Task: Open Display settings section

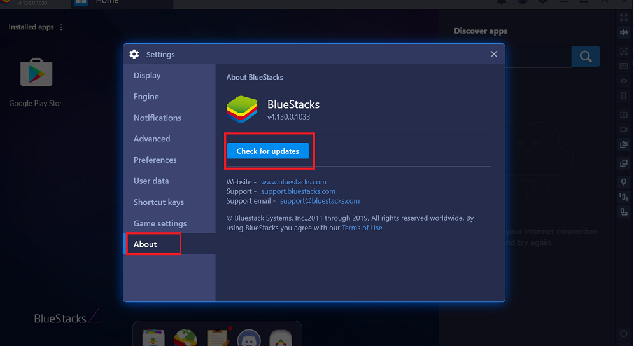Action: coord(147,75)
